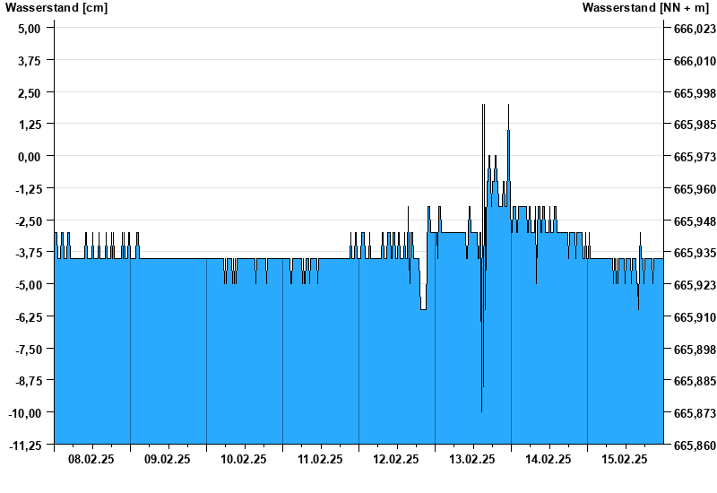Screen dimensions: 717x493
Task: Click the 665,935 label on right axis
Action: tap(695, 253)
